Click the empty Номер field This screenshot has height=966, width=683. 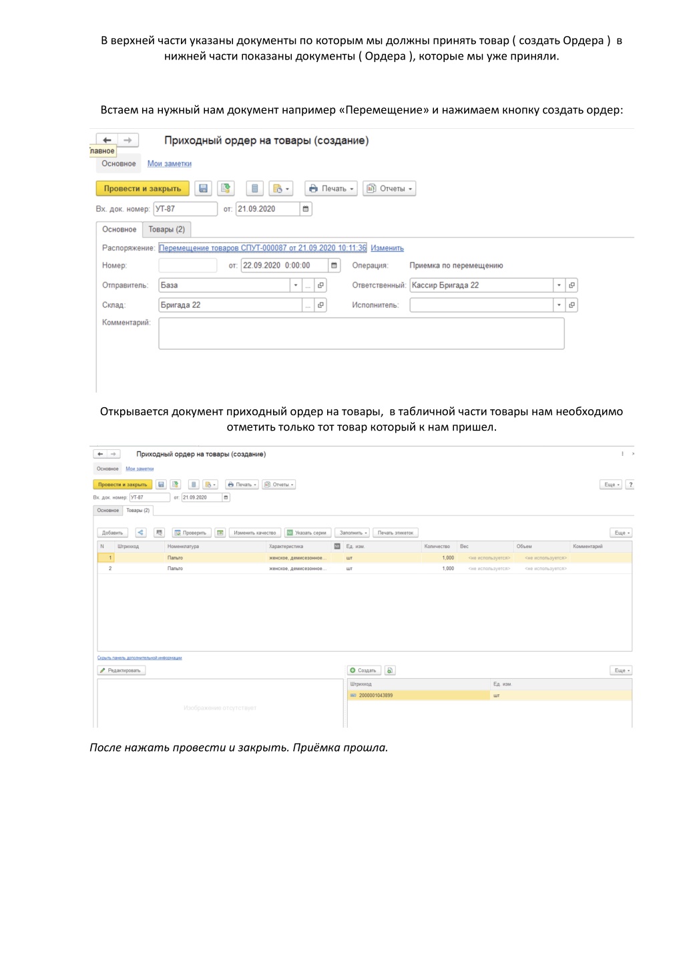coord(188,266)
